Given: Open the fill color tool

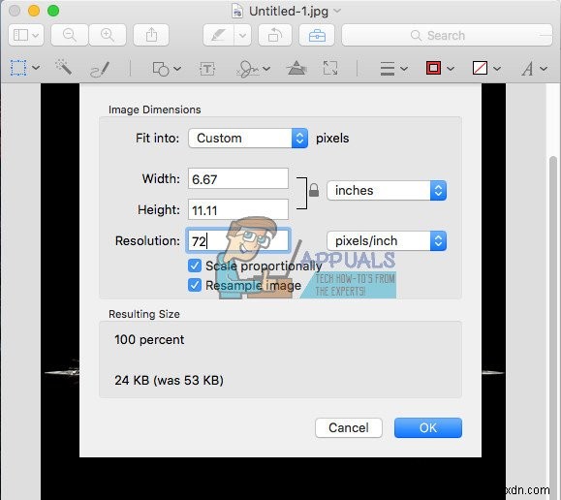Looking at the screenshot, I should pyautogui.click(x=480, y=68).
